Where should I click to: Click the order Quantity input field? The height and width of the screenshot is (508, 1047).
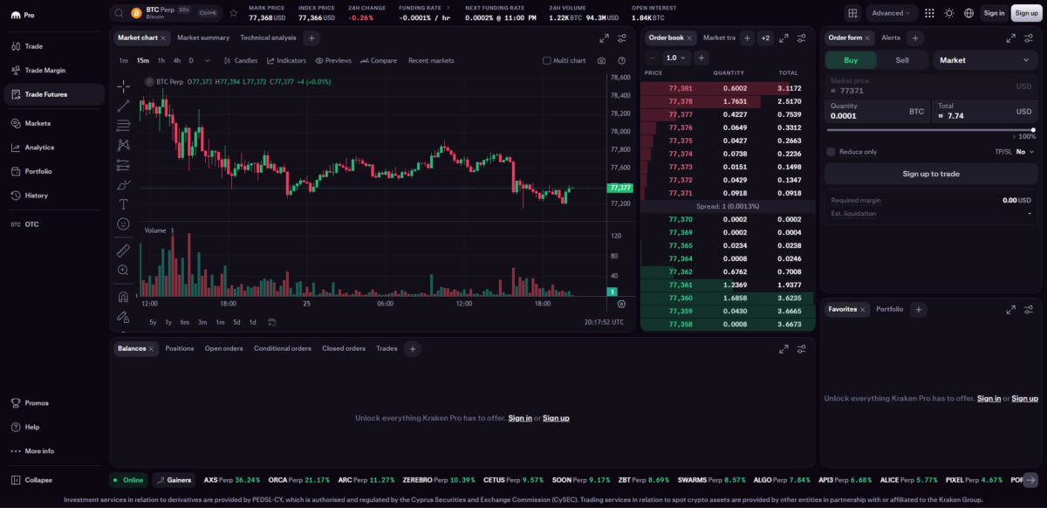point(876,111)
